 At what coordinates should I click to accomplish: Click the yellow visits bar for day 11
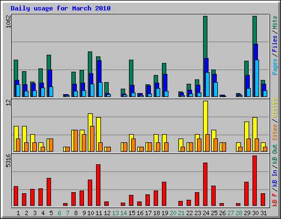98,130
